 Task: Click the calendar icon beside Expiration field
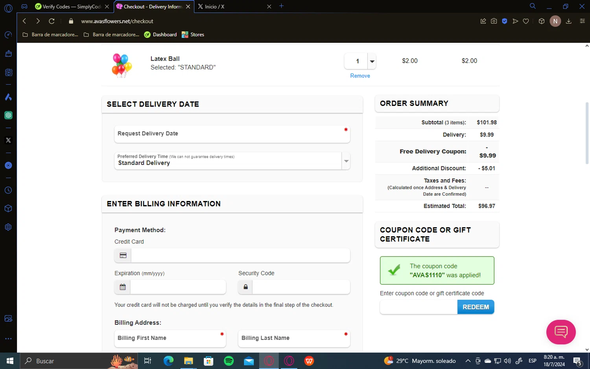coord(123,287)
